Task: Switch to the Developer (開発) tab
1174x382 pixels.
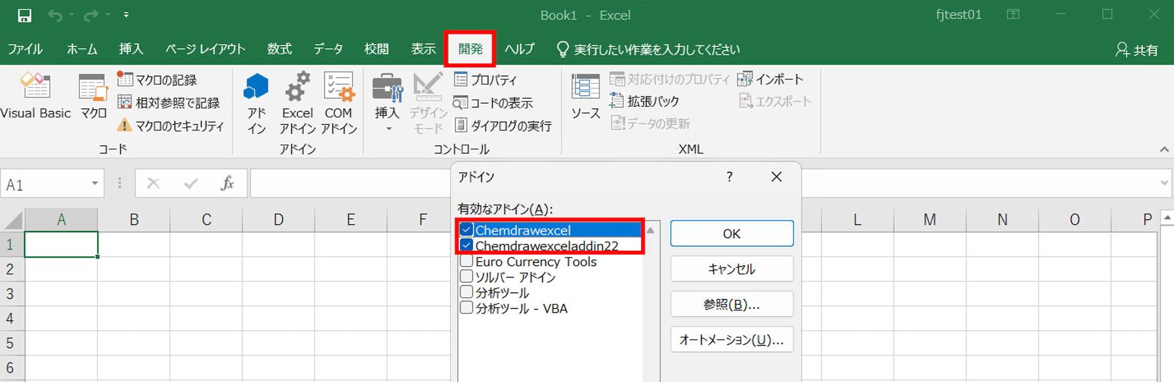Action: click(470, 49)
